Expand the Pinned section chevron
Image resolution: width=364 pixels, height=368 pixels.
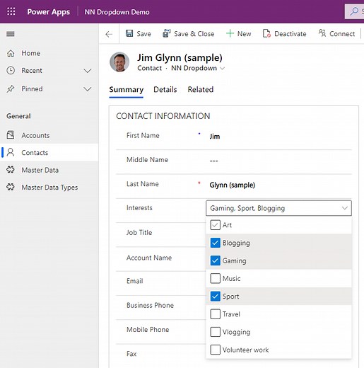(x=88, y=89)
